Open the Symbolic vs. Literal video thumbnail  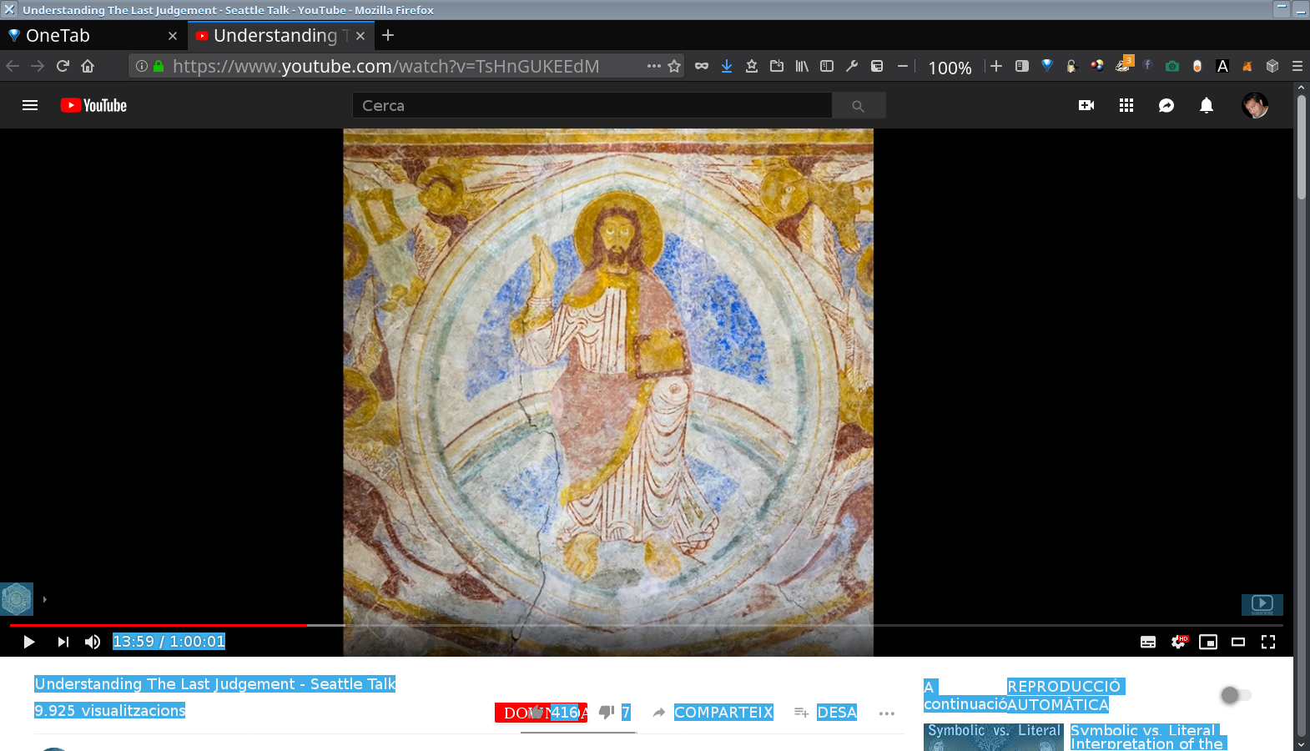click(994, 737)
